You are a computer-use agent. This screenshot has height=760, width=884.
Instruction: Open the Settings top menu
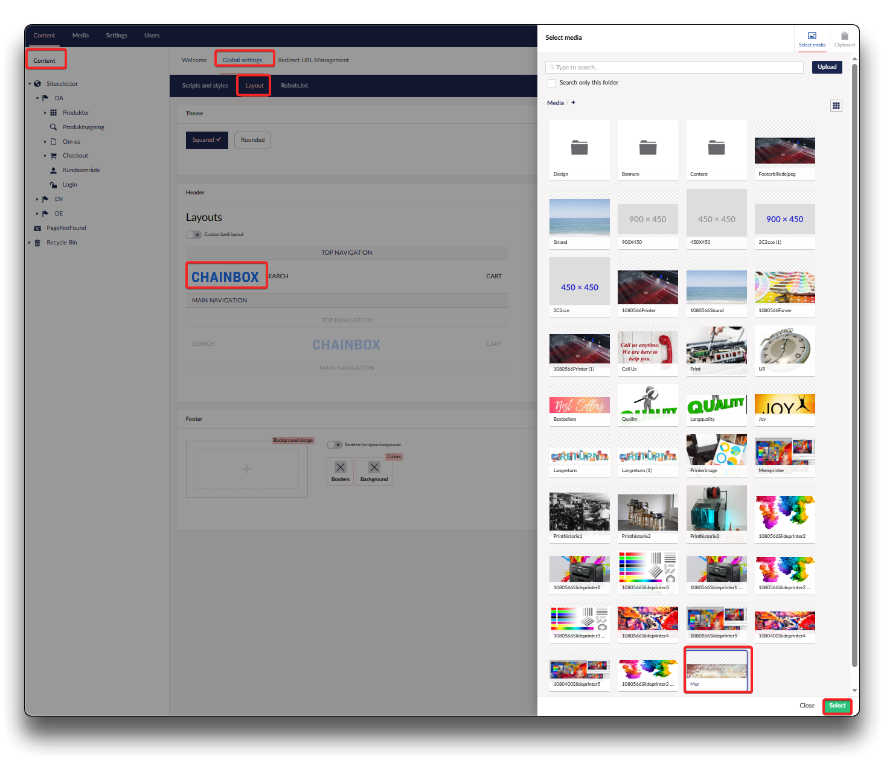pos(117,36)
